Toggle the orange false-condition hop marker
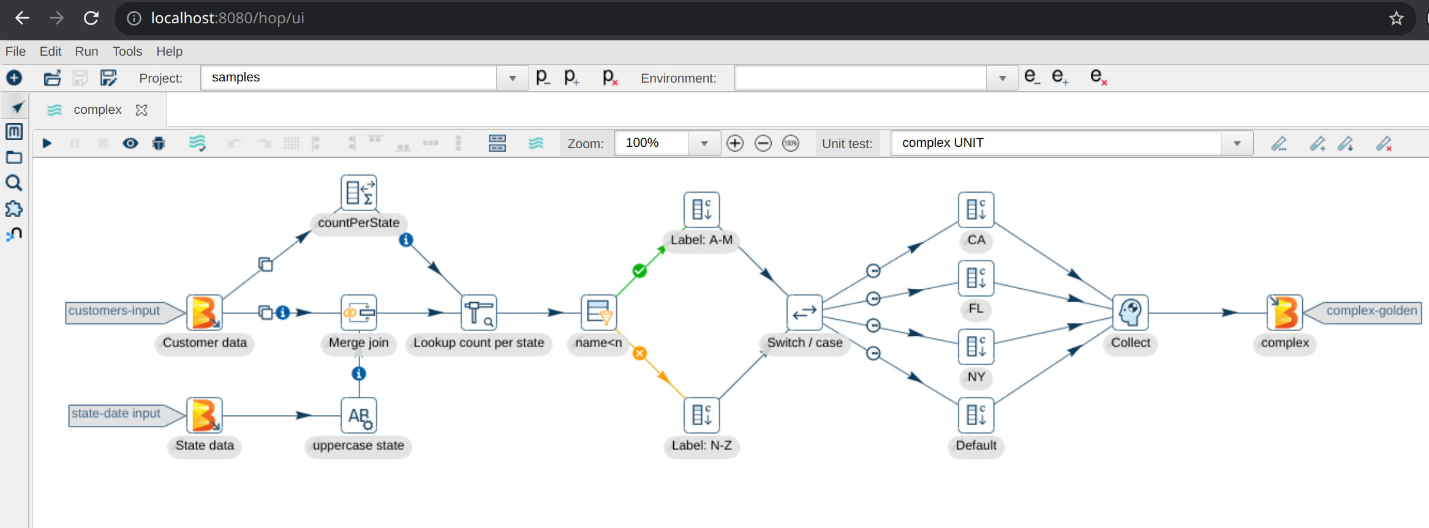The image size is (1429, 528). coord(639,354)
